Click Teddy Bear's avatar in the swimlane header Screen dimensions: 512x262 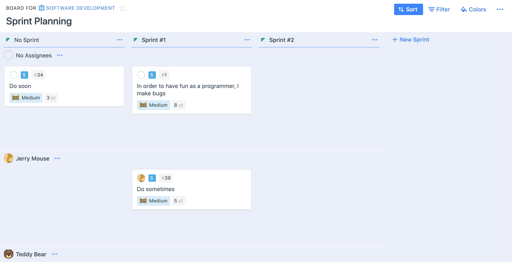point(9,254)
